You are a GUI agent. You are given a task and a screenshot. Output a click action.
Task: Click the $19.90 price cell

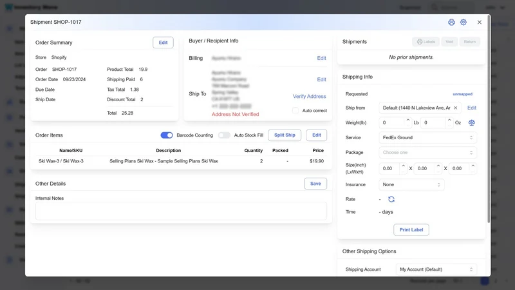tap(317, 161)
